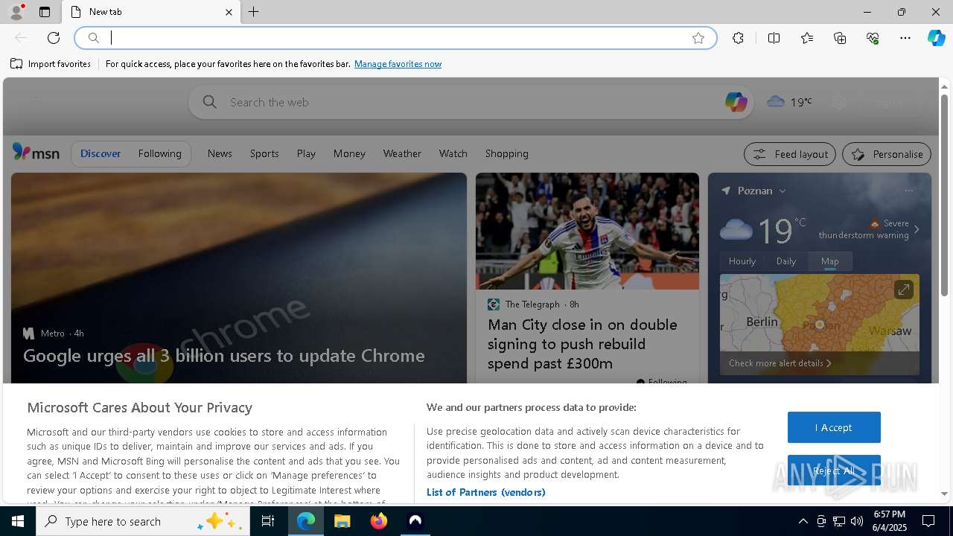953x536 pixels.
Task: Open the severe thunderstorm warning arrow
Action: point(917,229)
